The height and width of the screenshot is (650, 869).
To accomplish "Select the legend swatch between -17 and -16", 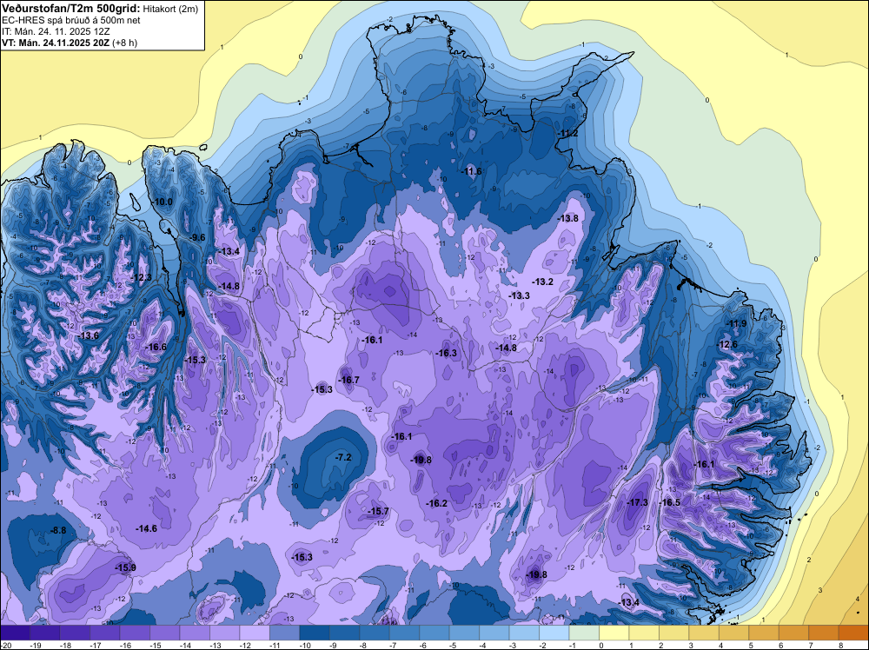I will pos(105,633).
